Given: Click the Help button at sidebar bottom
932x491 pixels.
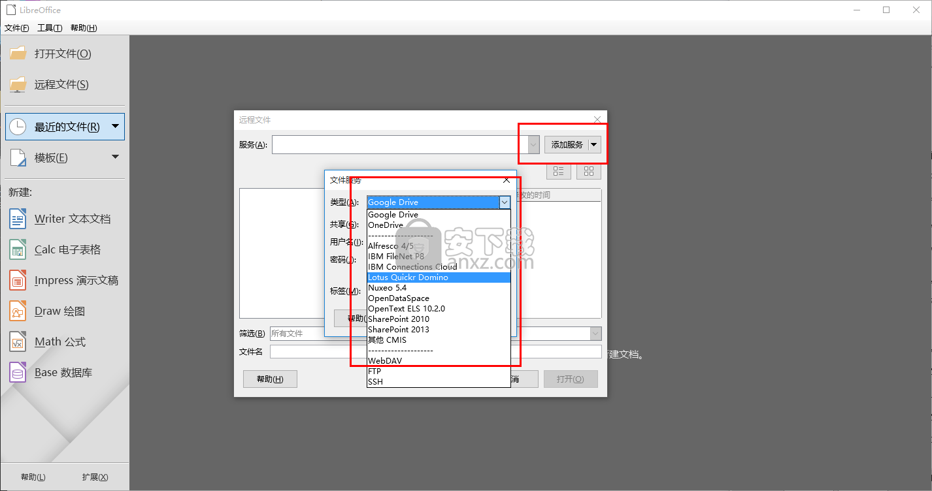Looking at the screenshot, I should 33,477.
